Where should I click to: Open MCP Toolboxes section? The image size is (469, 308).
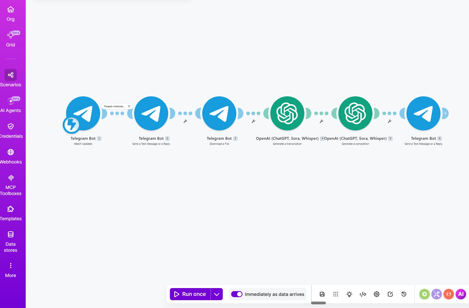coord(11,185)
